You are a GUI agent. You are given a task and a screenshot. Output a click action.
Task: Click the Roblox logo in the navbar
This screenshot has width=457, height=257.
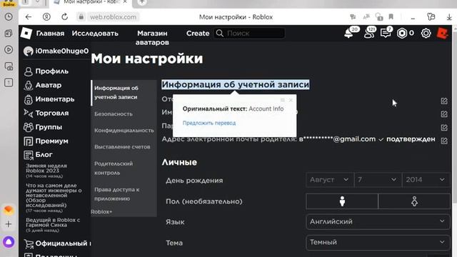(x=26, y=34)
